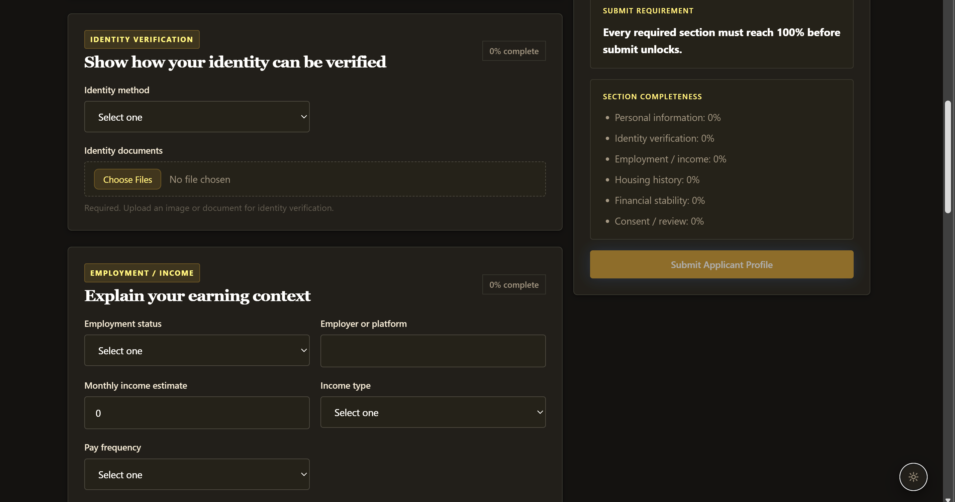Click the No file chosen text
This screenshot has width=955, height=502.
point(199,179)
